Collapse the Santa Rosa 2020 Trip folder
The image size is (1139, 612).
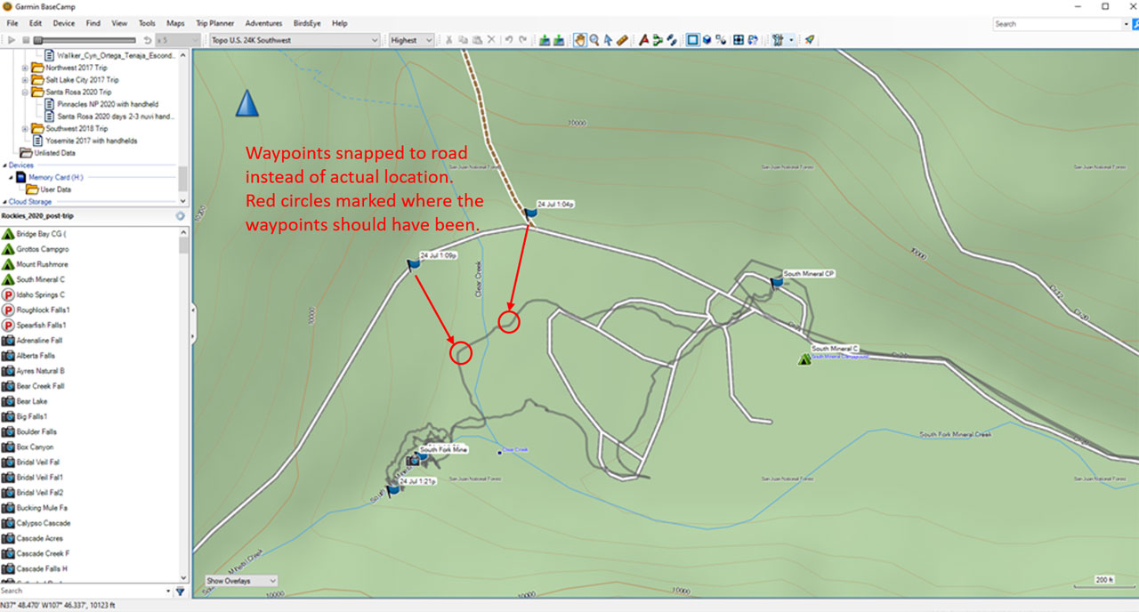click(25, 92)
